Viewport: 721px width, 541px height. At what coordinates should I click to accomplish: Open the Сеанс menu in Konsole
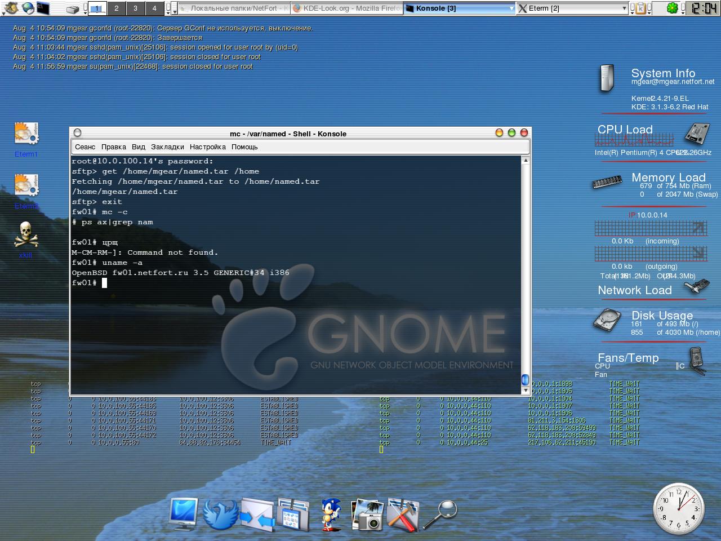click(85, 147)
